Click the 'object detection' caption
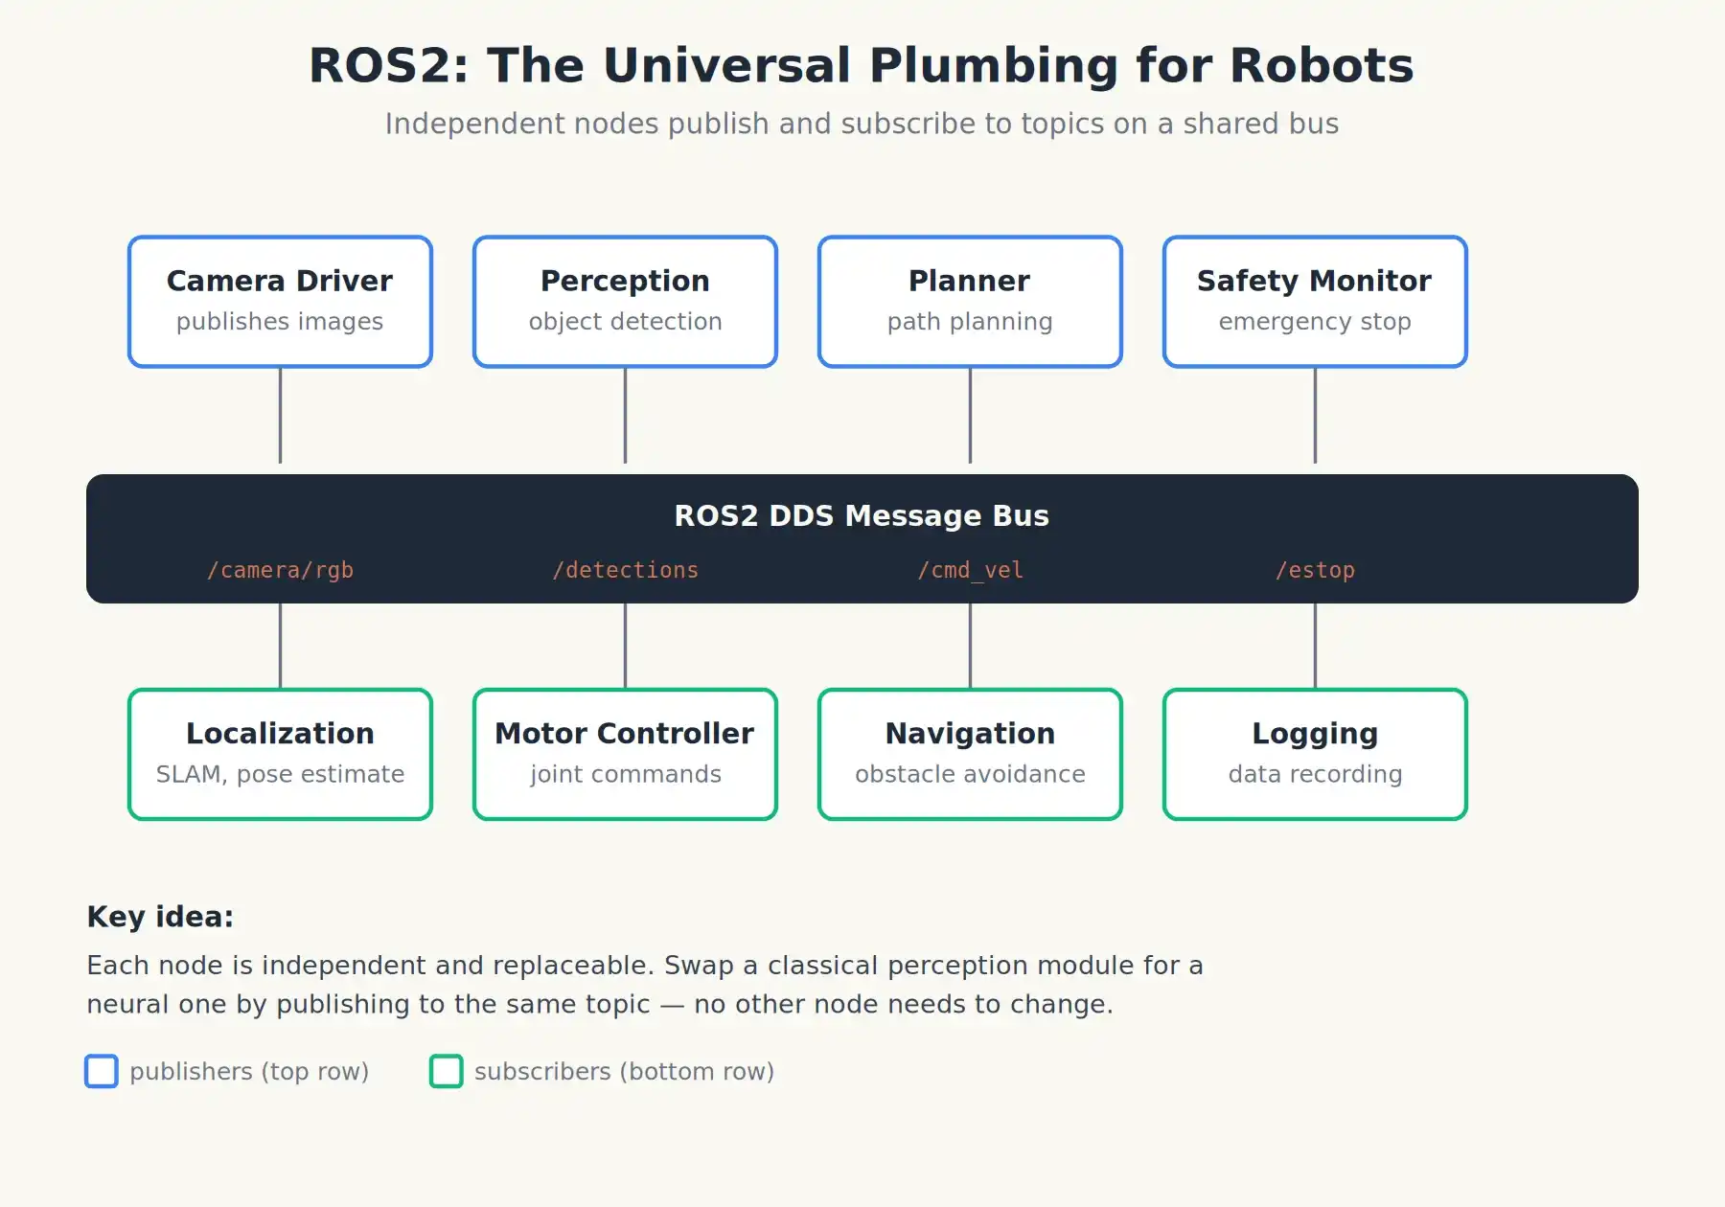The image size is (1725, 1207). pyautogui.click(x=625, y=322)
